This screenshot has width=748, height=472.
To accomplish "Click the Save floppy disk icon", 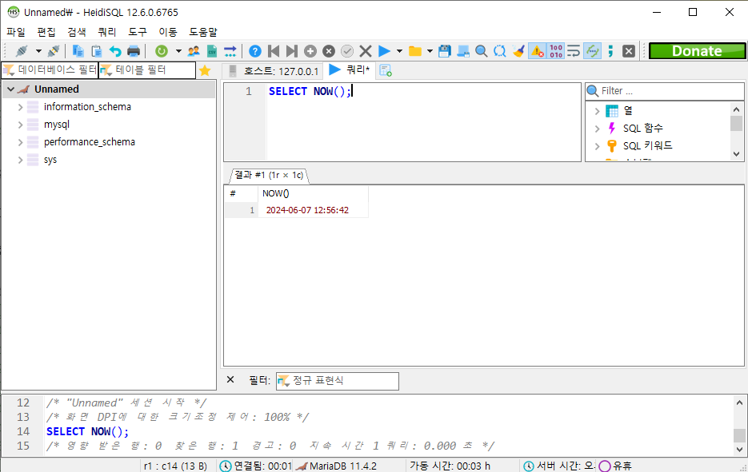I will (x=445, y=51).
